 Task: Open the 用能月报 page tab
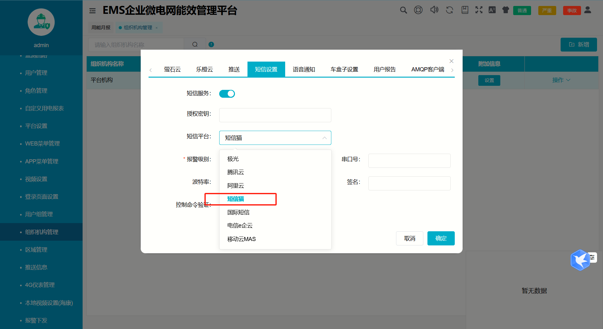[101, 28]
